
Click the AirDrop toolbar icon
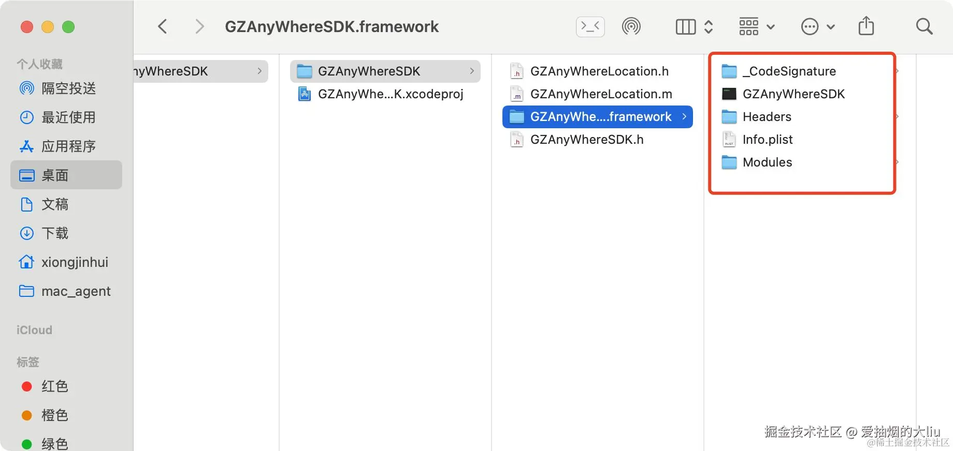(x=631, y=26)
